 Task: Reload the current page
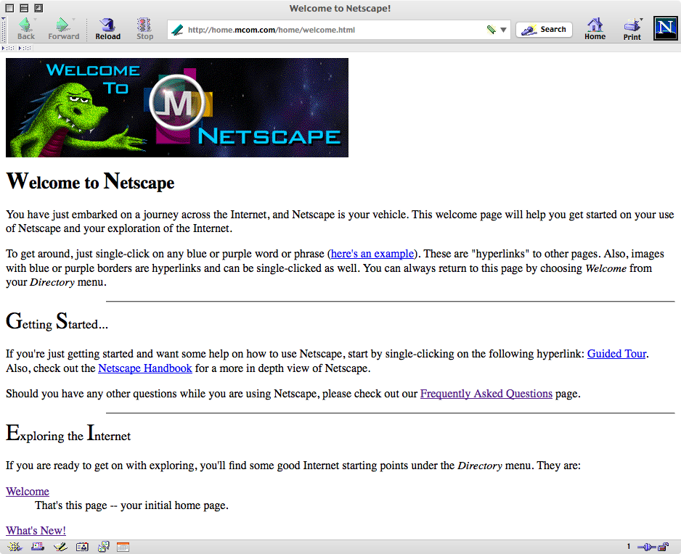click(107, 29)
